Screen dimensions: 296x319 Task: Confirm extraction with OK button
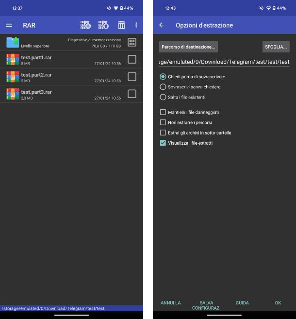(278, 302)
